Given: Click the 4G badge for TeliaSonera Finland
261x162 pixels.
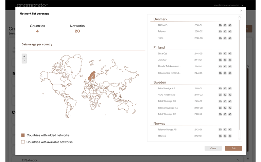Looking at the screenshot, I should 230,73.
